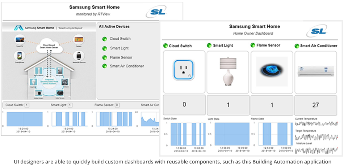
Task: Open the power outlet image in the Cloud Switch card
Action: pos(184,70)
